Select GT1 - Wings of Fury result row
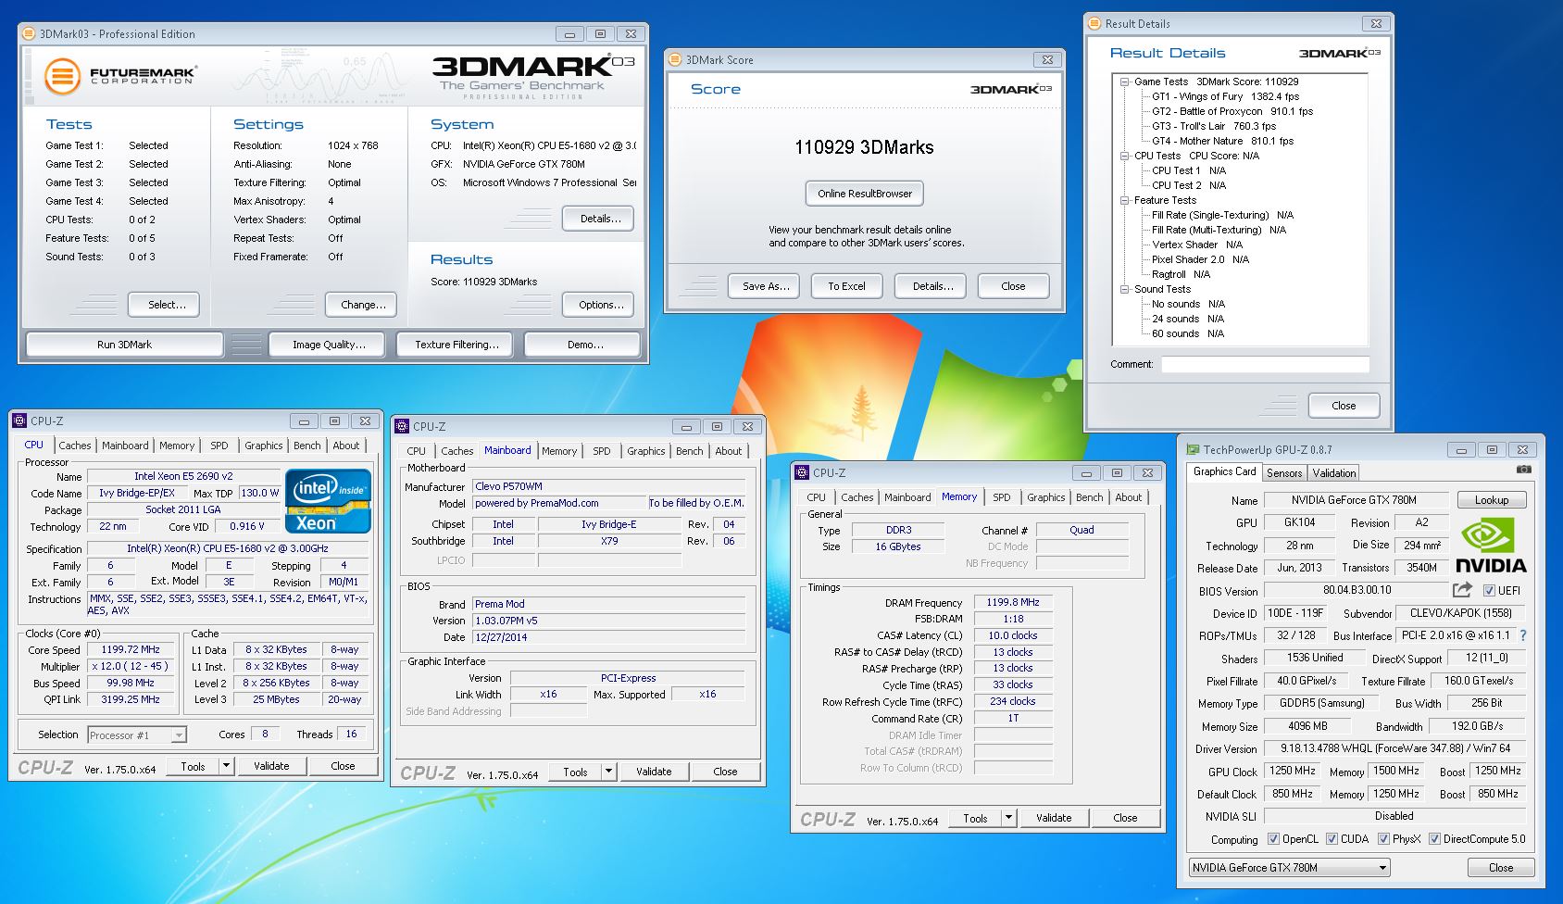 [x=1225, y=96]
